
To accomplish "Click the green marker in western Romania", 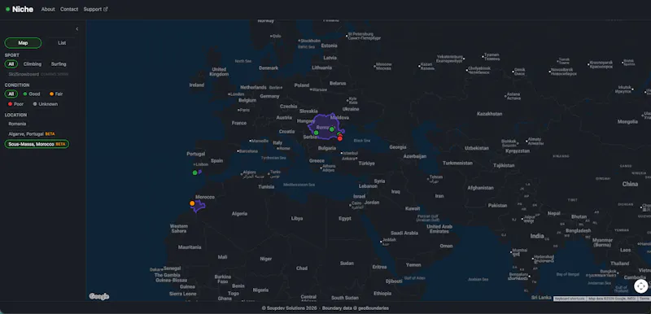I will click(316, 133).
